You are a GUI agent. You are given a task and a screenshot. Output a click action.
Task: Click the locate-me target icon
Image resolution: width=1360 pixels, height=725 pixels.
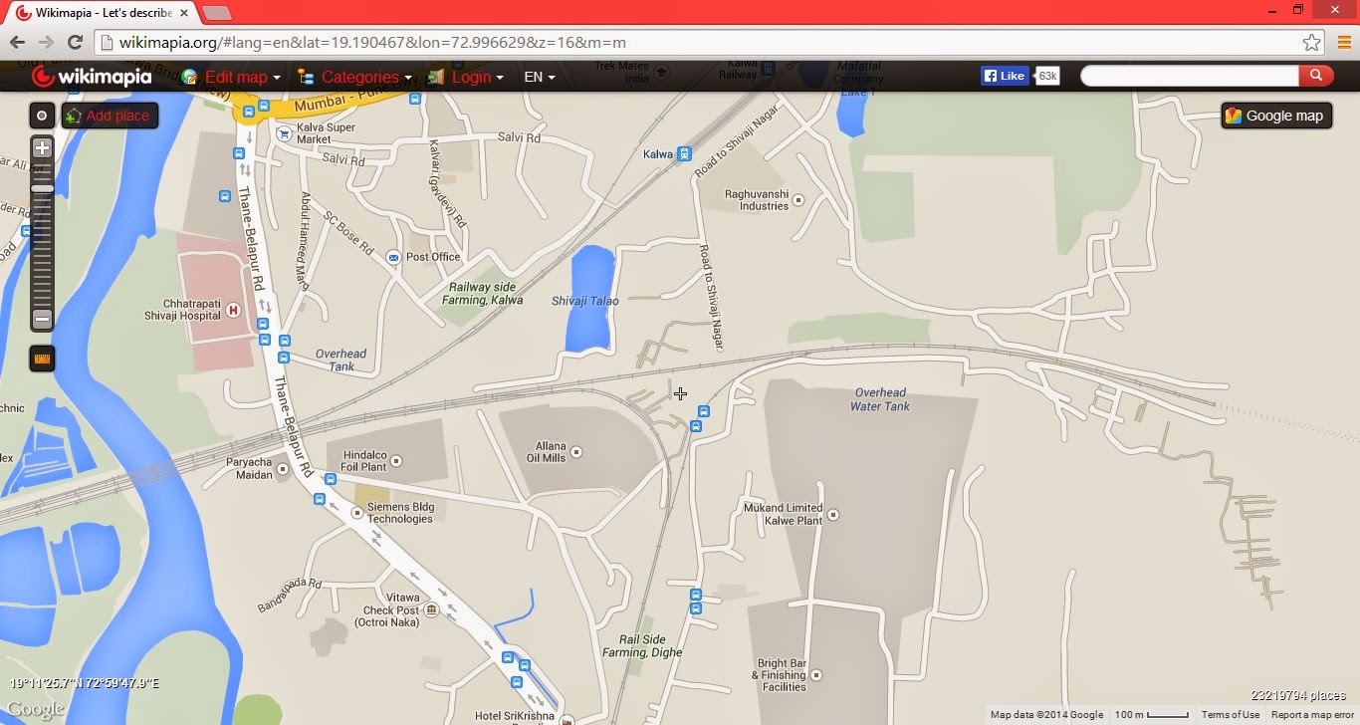point(42,116)
